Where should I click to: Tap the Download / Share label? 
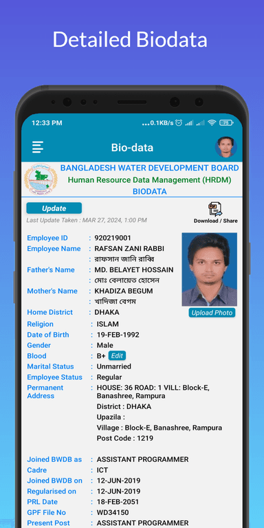pos(215,221)
